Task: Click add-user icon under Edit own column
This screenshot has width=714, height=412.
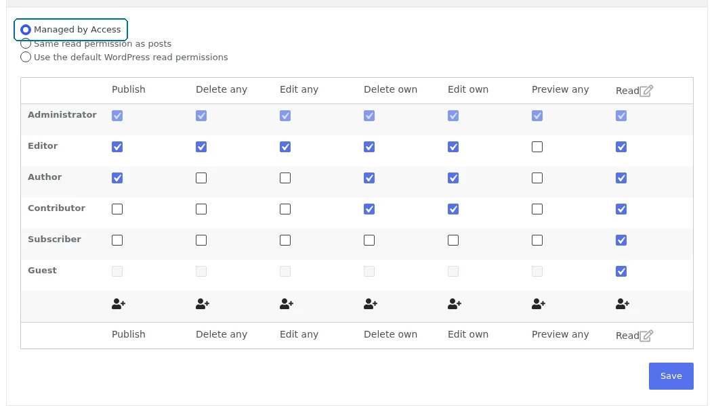Action: click(x=455, y=304)
